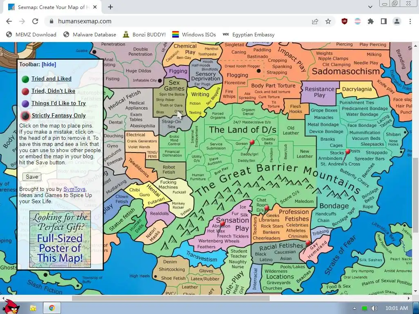Place a pin on Resistance Play region
Screen dimensions: 419x314
click(319, 92)
